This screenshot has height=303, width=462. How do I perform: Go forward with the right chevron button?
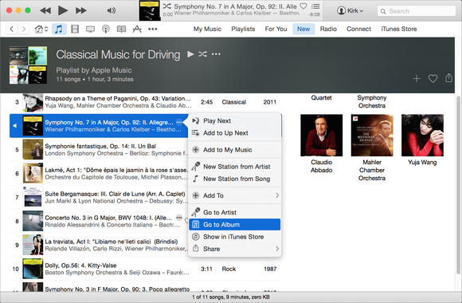click(x=24, y=29)
